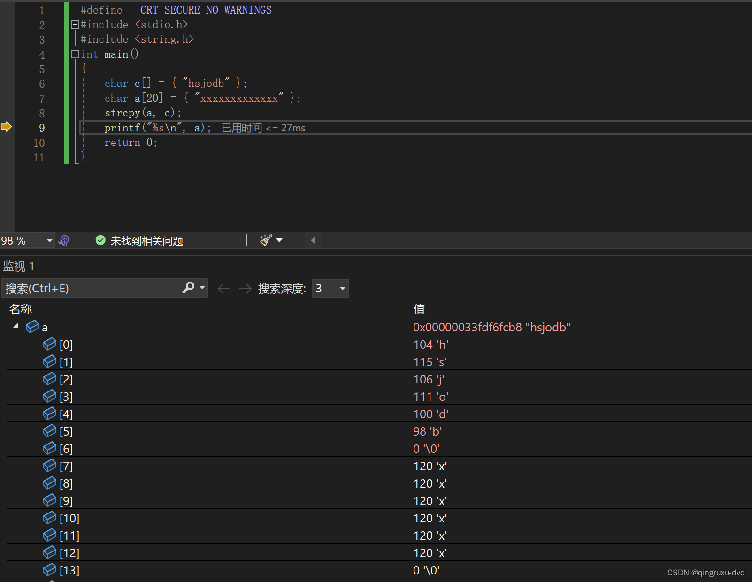Click the cube icon of row [5]
Screen dimensions: 752x582
click(50, 431)
